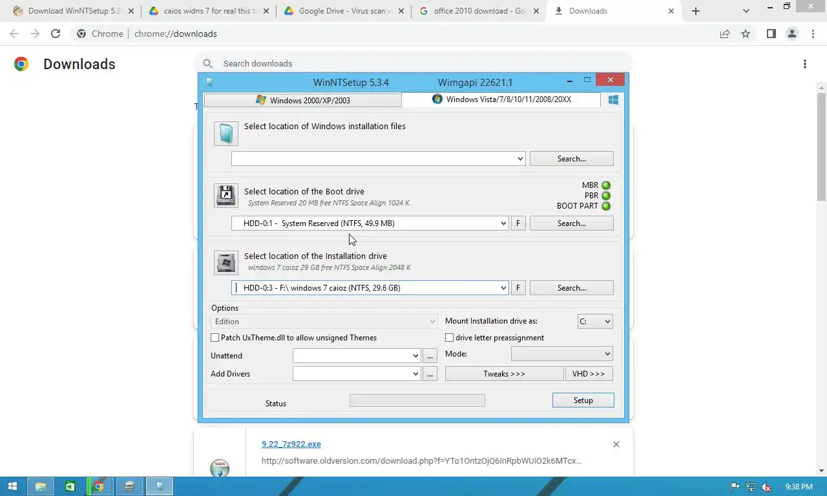Open the Chrome profile avatar
Image resolution: width=827 pixels, height=496 pixels.
(792, 34)
